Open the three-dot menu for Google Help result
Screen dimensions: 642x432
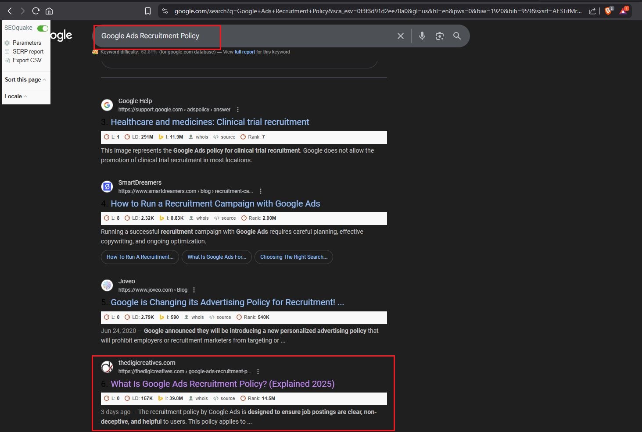pos(238,110)
